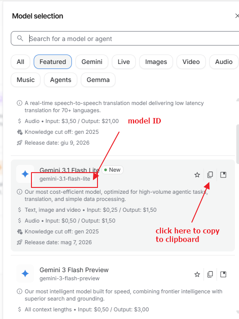Click the gemini-3-flash-preview ID text
The image size is (239, 319).
(70, 278)
